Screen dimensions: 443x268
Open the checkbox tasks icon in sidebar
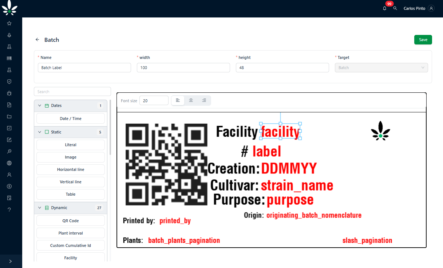(x=9, y=128)
